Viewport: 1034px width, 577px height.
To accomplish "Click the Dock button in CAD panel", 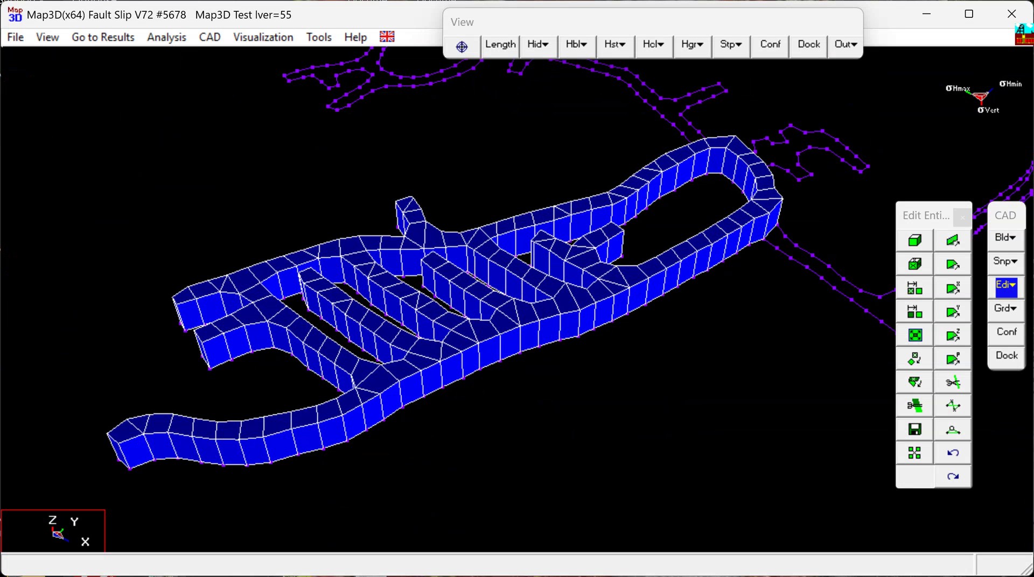I will click(1006, 356).
